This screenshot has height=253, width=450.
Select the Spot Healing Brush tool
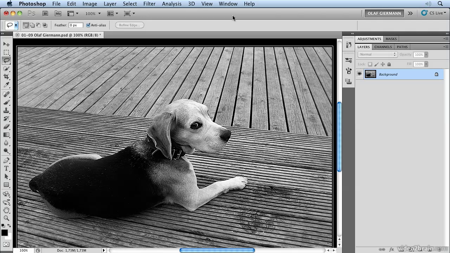[6, 94]
